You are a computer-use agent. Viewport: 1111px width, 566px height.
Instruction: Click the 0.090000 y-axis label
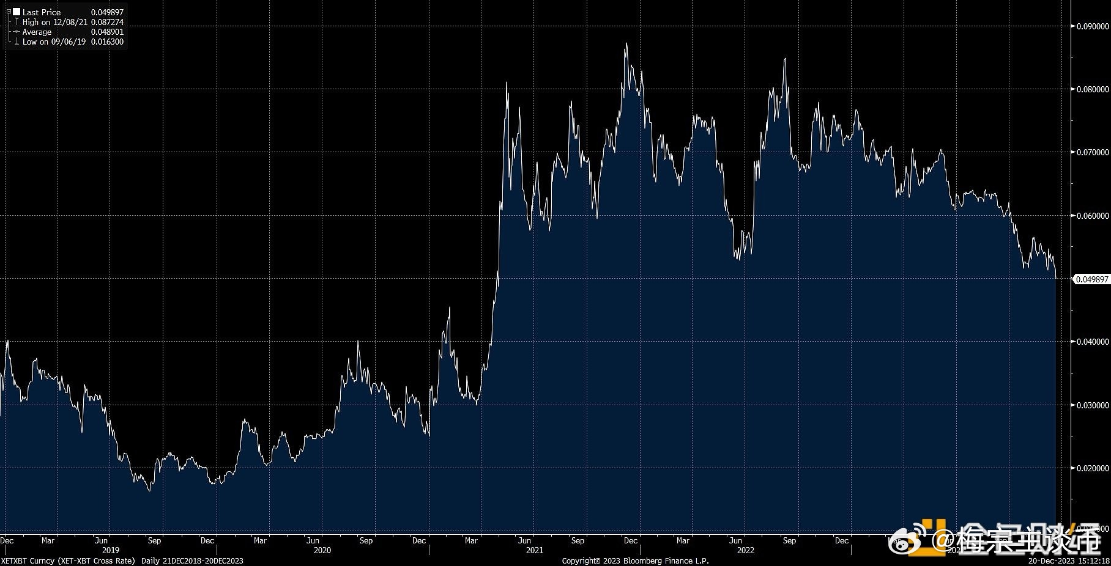[1093, 26]
